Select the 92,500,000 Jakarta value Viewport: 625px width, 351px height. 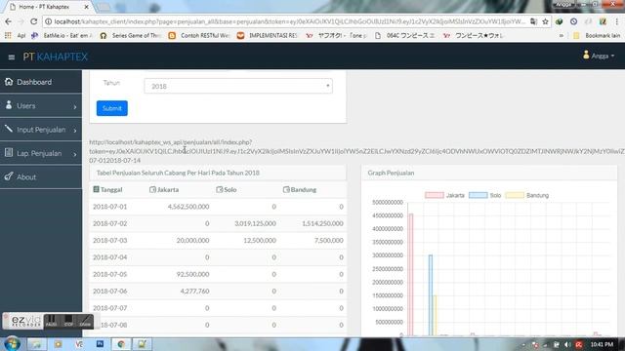(x=193, y=274)
